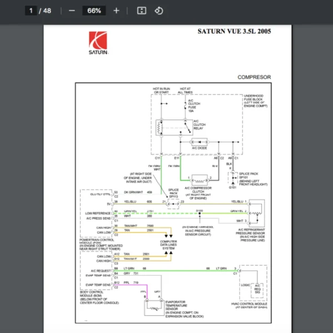Click the SATURN VUE 3.5L 2005 title
The height and width of the screenshot is (333, 333).
(x=234, y=32)
